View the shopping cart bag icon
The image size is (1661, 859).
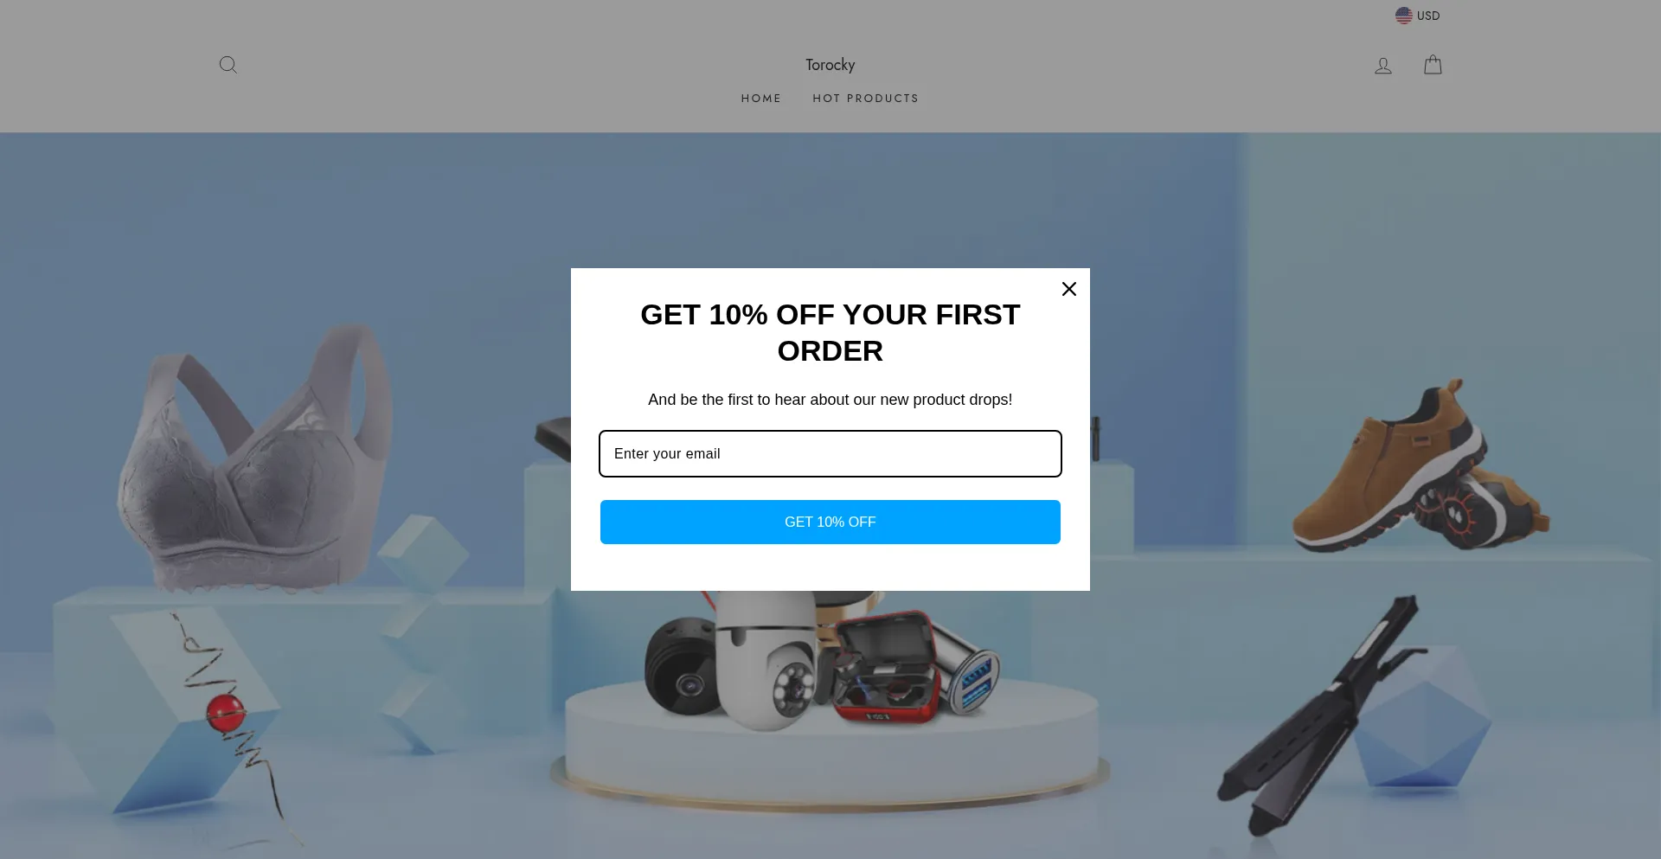pyautogui.click(x=1433, y=65)
